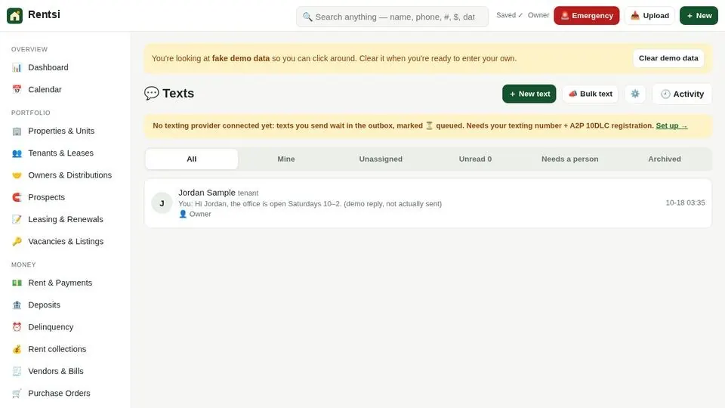Open the Activity button

pos(682,94)
